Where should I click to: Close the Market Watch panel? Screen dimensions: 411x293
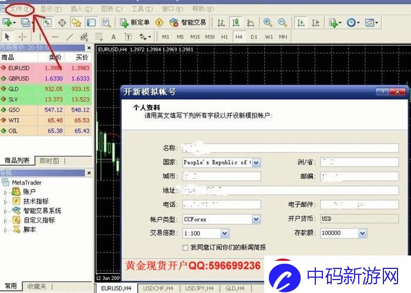click(x=89, y=48)
